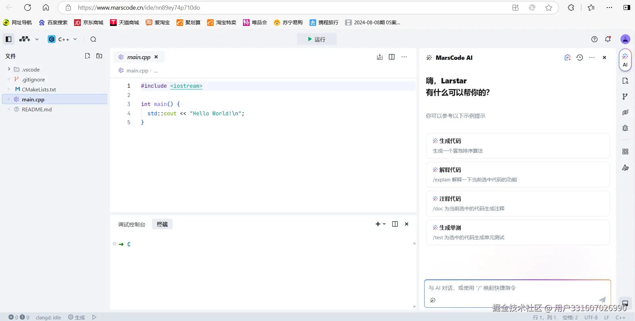Close the main.cpp editor tab

point(156,57)
